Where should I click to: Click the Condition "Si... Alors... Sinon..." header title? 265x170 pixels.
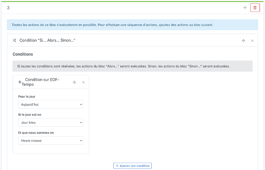(x=47, y=40)
